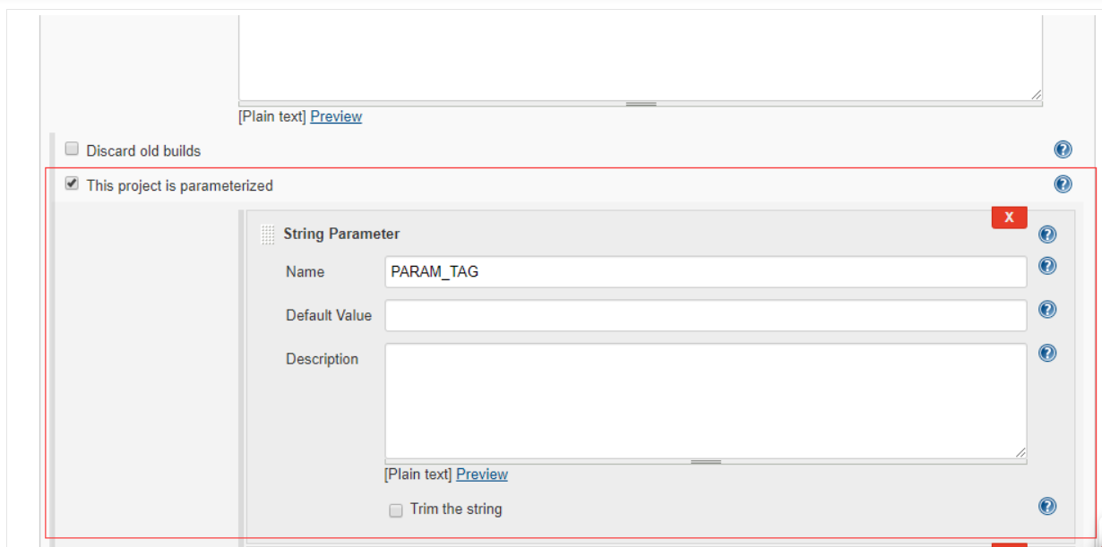Click help icon next to parameter Description
Viewport: 1102px width, 547px height.
pyautogui.click(x=1047, y=353)
